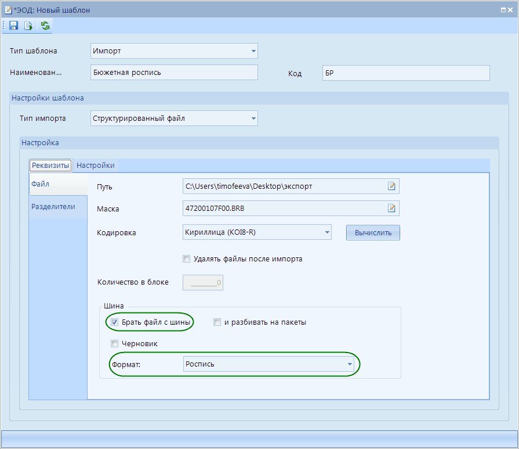Click the run template document icon
Screen dimensions: 519x449
28,26
